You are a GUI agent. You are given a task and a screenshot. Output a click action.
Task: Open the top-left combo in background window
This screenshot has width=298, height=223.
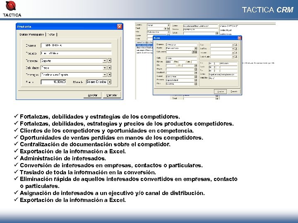(x=168, y=25)
